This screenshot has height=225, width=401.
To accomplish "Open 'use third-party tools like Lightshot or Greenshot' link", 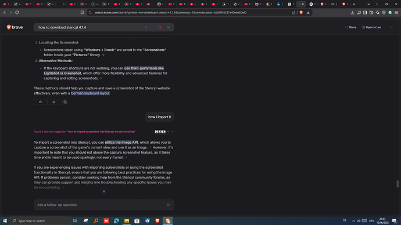I will click(104, 71).
